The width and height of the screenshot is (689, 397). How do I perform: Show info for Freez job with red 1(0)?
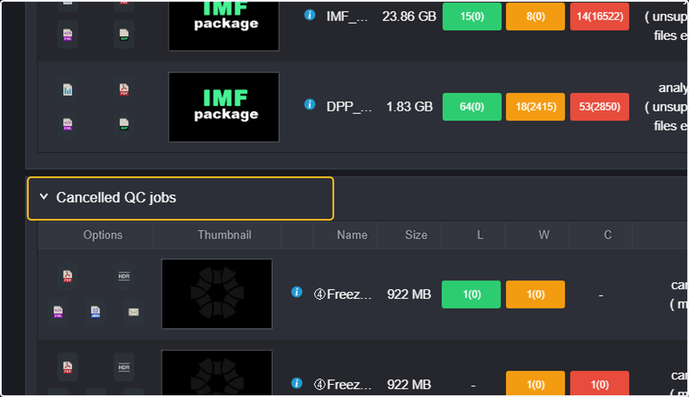(297, 383)
